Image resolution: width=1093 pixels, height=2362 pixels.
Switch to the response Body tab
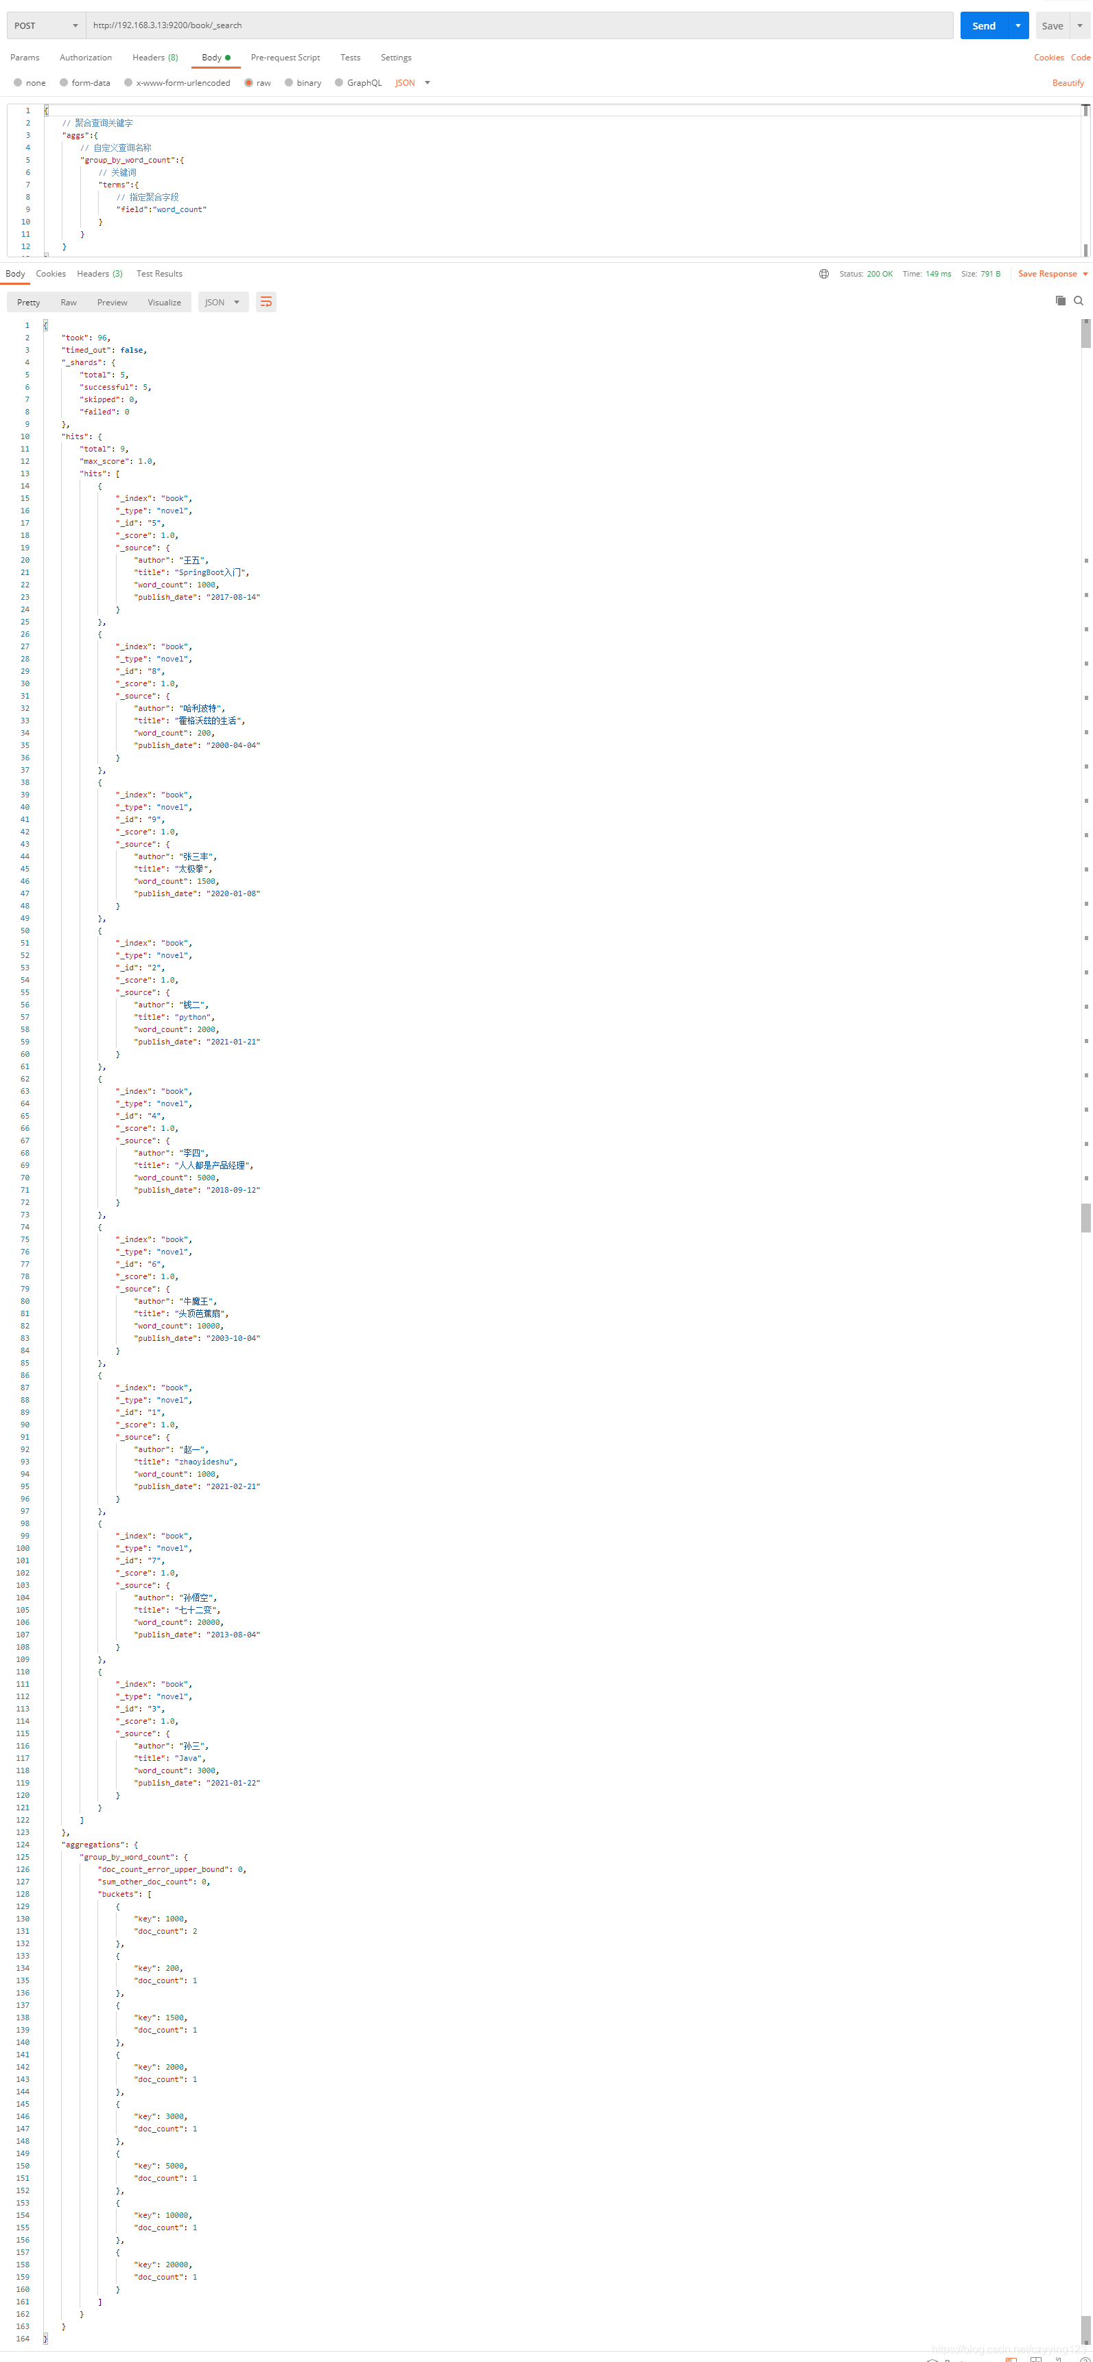pos(16,273)
